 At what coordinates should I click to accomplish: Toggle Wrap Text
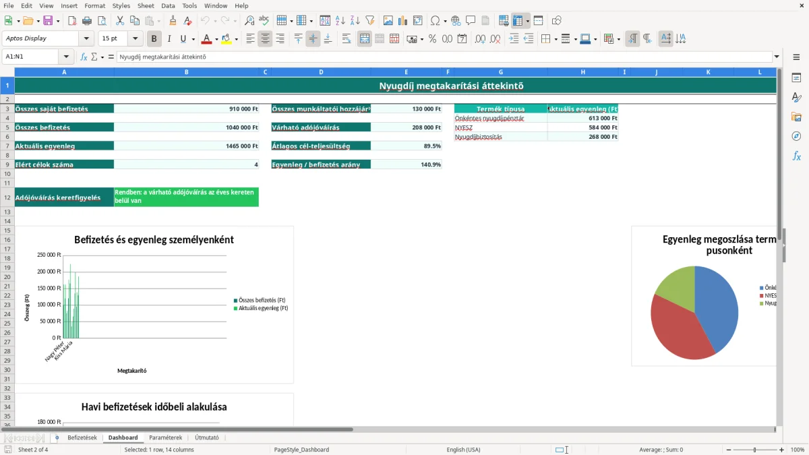347,39
